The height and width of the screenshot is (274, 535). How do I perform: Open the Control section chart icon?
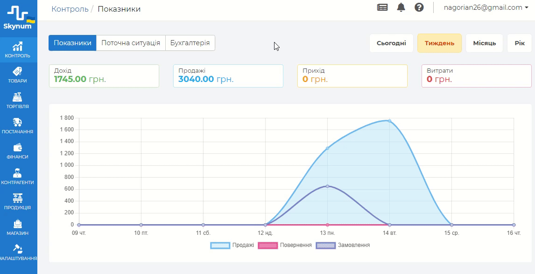[x=18, y=46]
